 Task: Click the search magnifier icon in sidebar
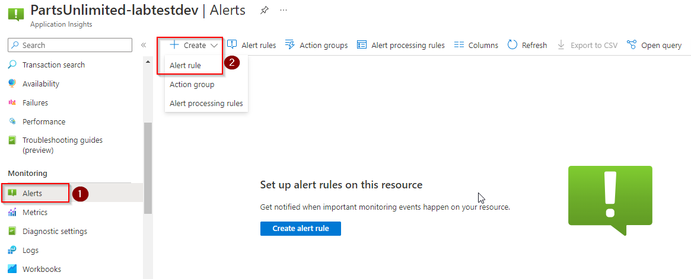tap(15, 46)
